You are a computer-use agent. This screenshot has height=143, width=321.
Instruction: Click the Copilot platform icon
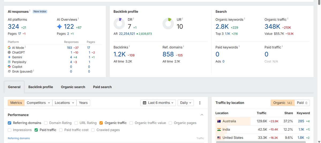coord(9,67)
